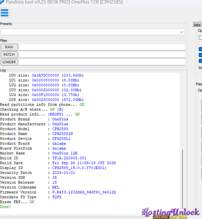The image size is (202, 219).
Task: Uncheck the lowest checked options checkbox
Action: [x=200, y=61]
